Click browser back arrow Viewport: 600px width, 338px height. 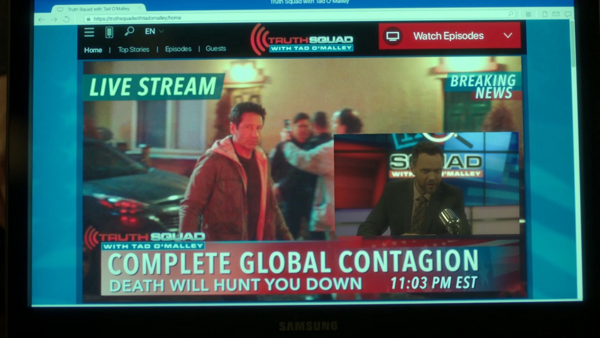(41, 20)
